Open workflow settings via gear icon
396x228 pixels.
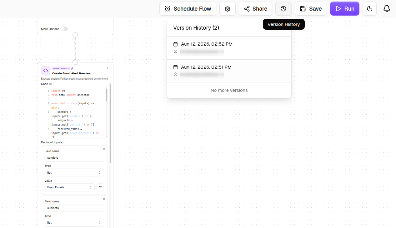228,9
